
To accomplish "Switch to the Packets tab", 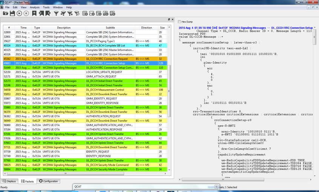I will (27, 181).
